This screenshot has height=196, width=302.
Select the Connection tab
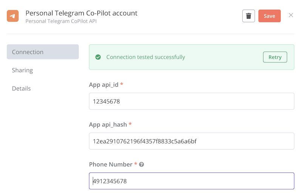pyautogui.click(x=43, y=52)
